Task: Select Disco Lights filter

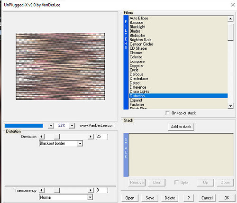Action: click(178, 92)
